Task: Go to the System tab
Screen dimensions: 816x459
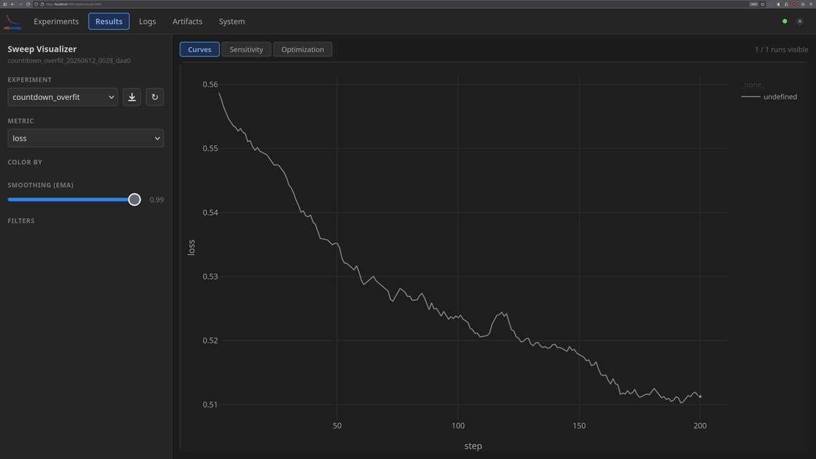Action: [232, 21]
